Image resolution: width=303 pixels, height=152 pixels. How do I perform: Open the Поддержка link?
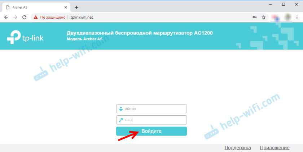[x=238, y=148]
